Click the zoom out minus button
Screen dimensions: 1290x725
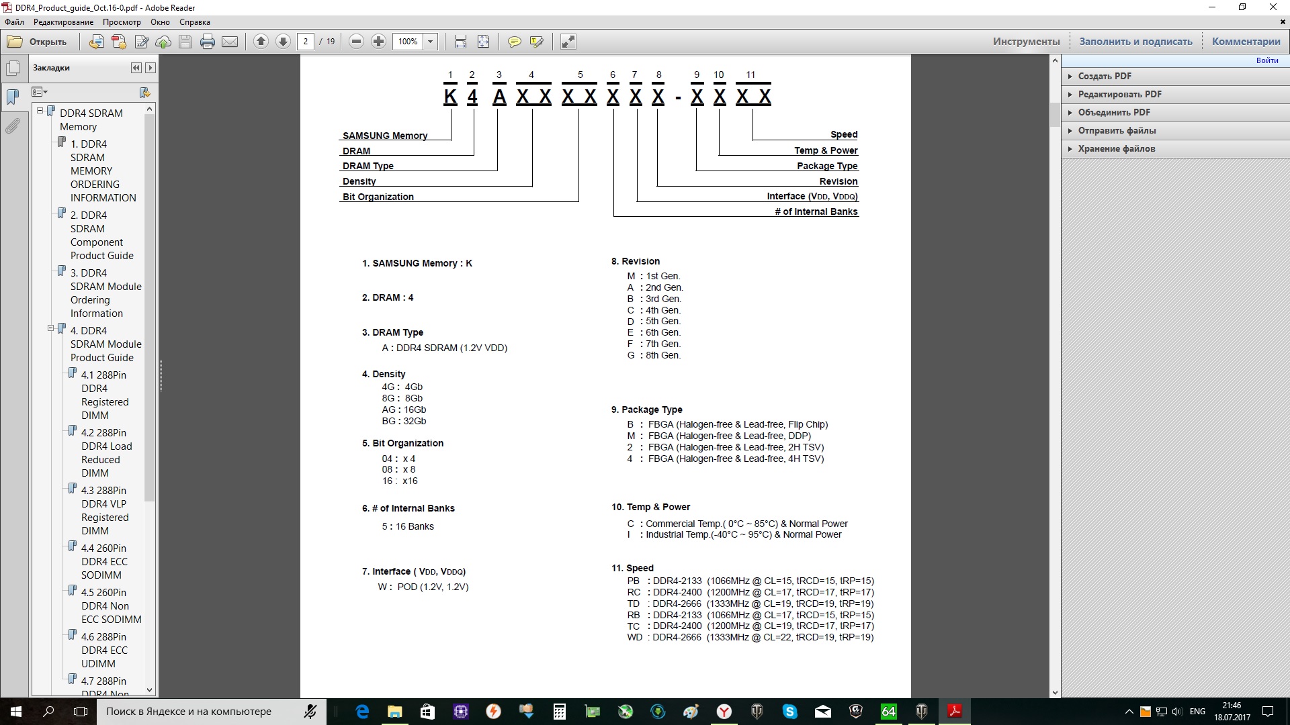pos(357,42)
